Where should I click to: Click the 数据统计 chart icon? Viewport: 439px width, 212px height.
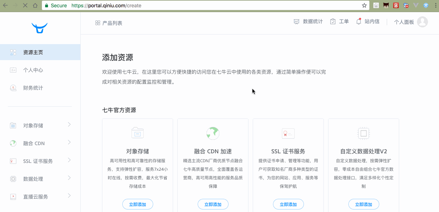click(296, 22)
